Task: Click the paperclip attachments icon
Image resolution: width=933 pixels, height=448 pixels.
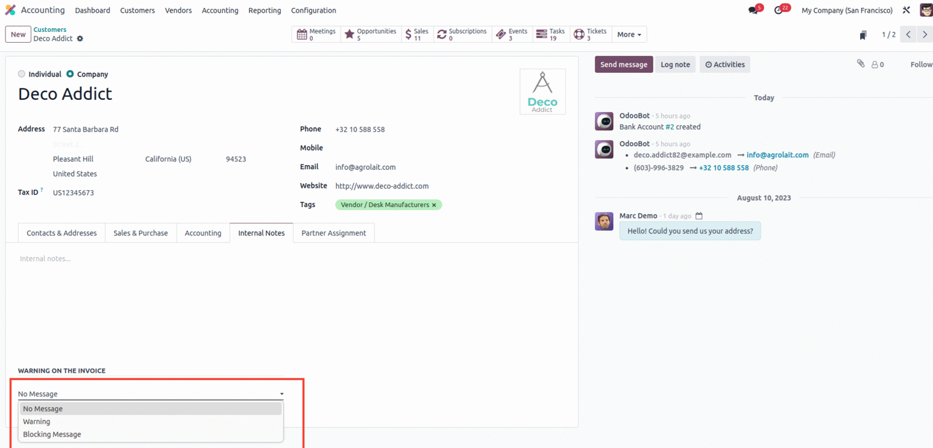Action: [861, 63]
